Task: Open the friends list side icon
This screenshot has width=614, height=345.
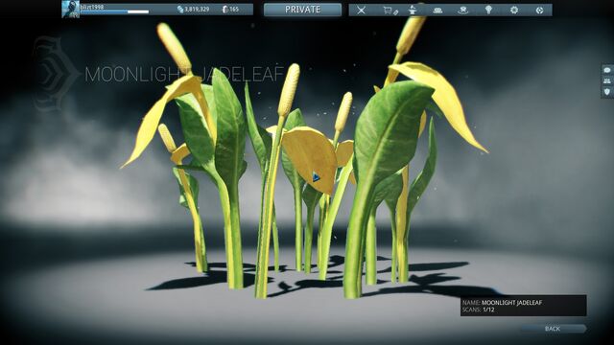Action: [607, 80]
